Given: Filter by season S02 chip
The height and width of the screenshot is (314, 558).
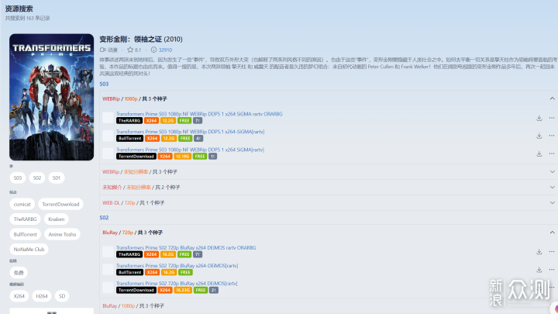Looking at the screenshot, I should (37, 178).
